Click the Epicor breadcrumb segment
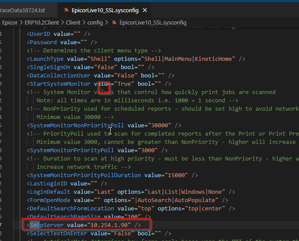 (10, 22)
